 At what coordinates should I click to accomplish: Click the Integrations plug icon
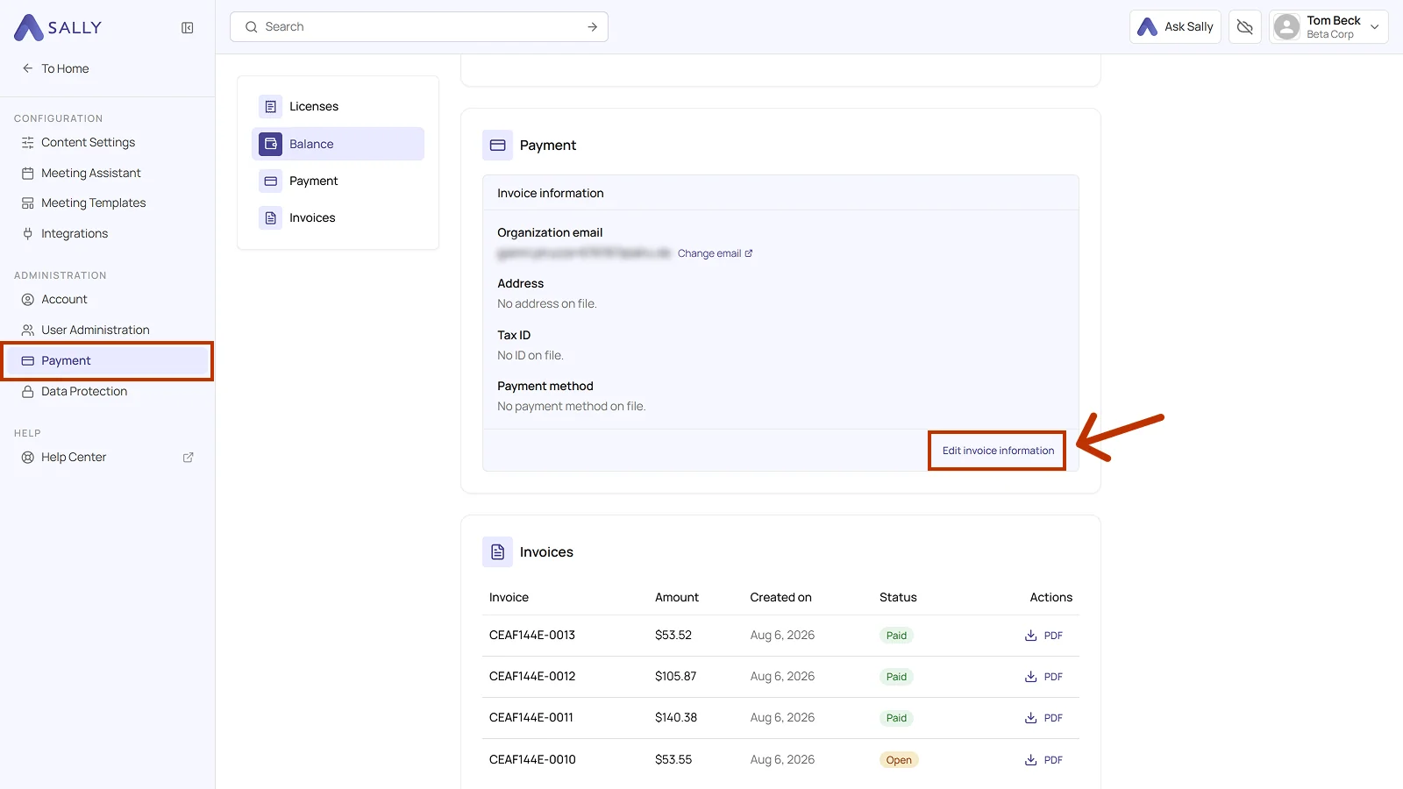(28, 233)
